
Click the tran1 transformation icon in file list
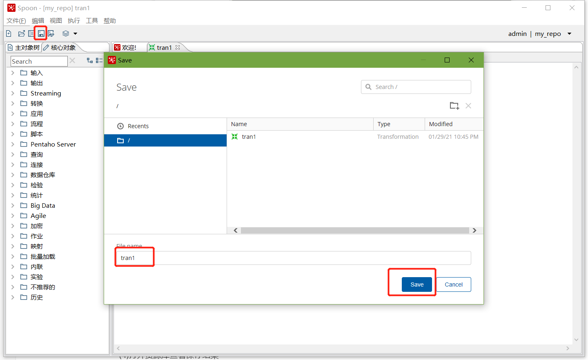click(x=234, y=137)
